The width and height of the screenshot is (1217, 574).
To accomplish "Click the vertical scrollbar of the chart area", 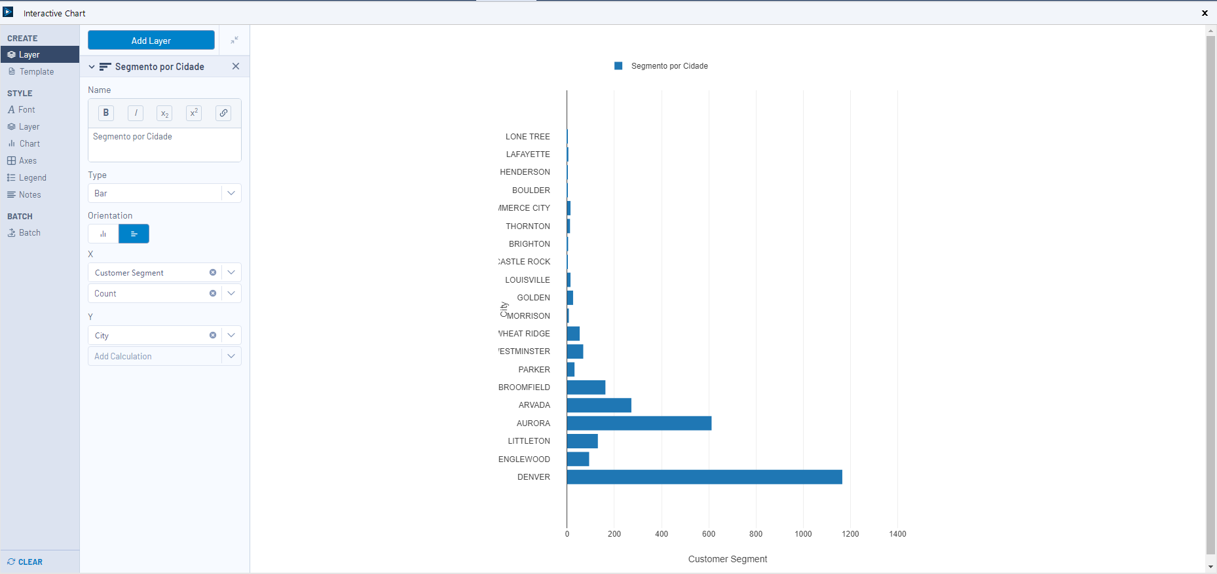I will pyautogui.click(x=1210, y=295).
